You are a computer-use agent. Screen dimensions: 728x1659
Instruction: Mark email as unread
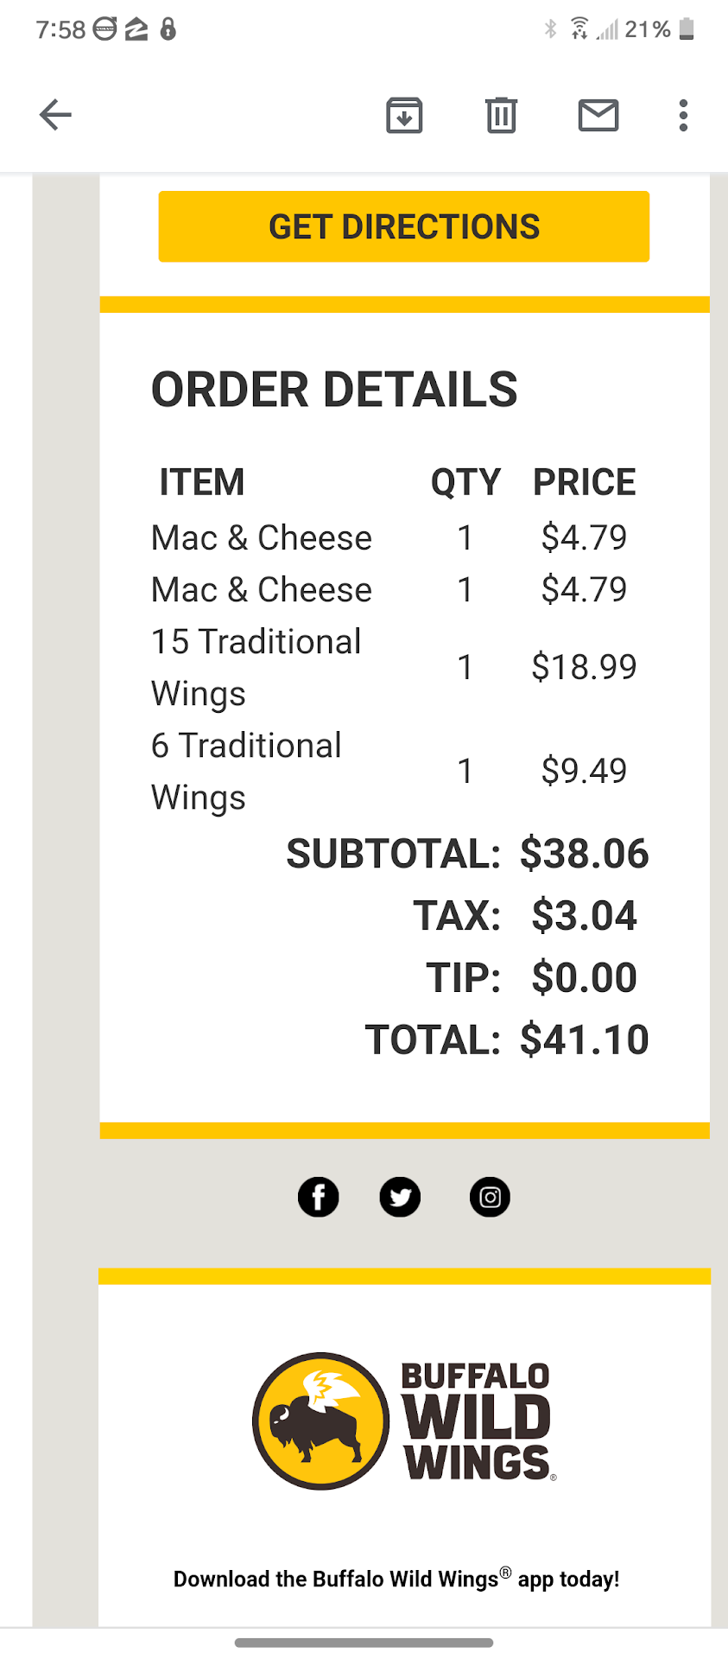(598, 115)
